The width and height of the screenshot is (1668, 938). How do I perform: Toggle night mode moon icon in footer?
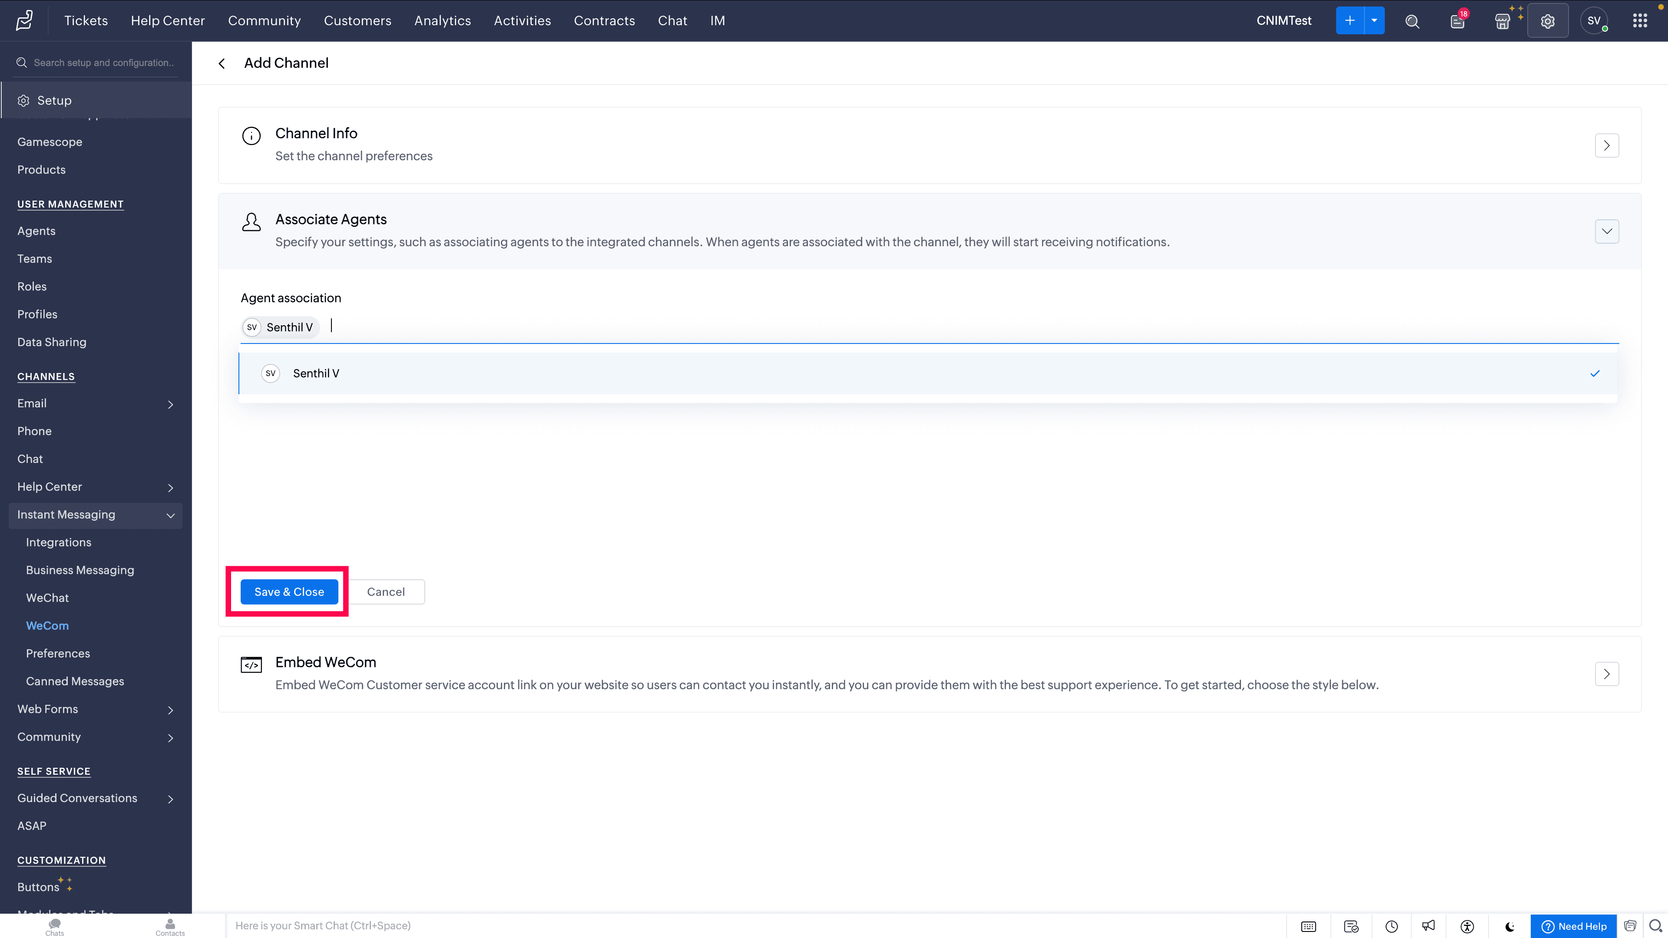(1509, 926)
